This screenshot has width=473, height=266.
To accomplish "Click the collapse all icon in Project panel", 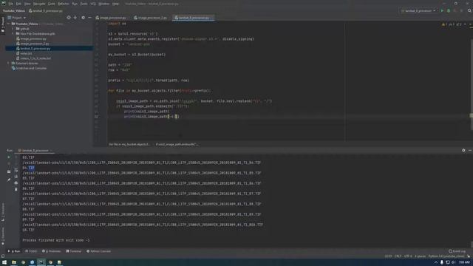I will (75, 18).
